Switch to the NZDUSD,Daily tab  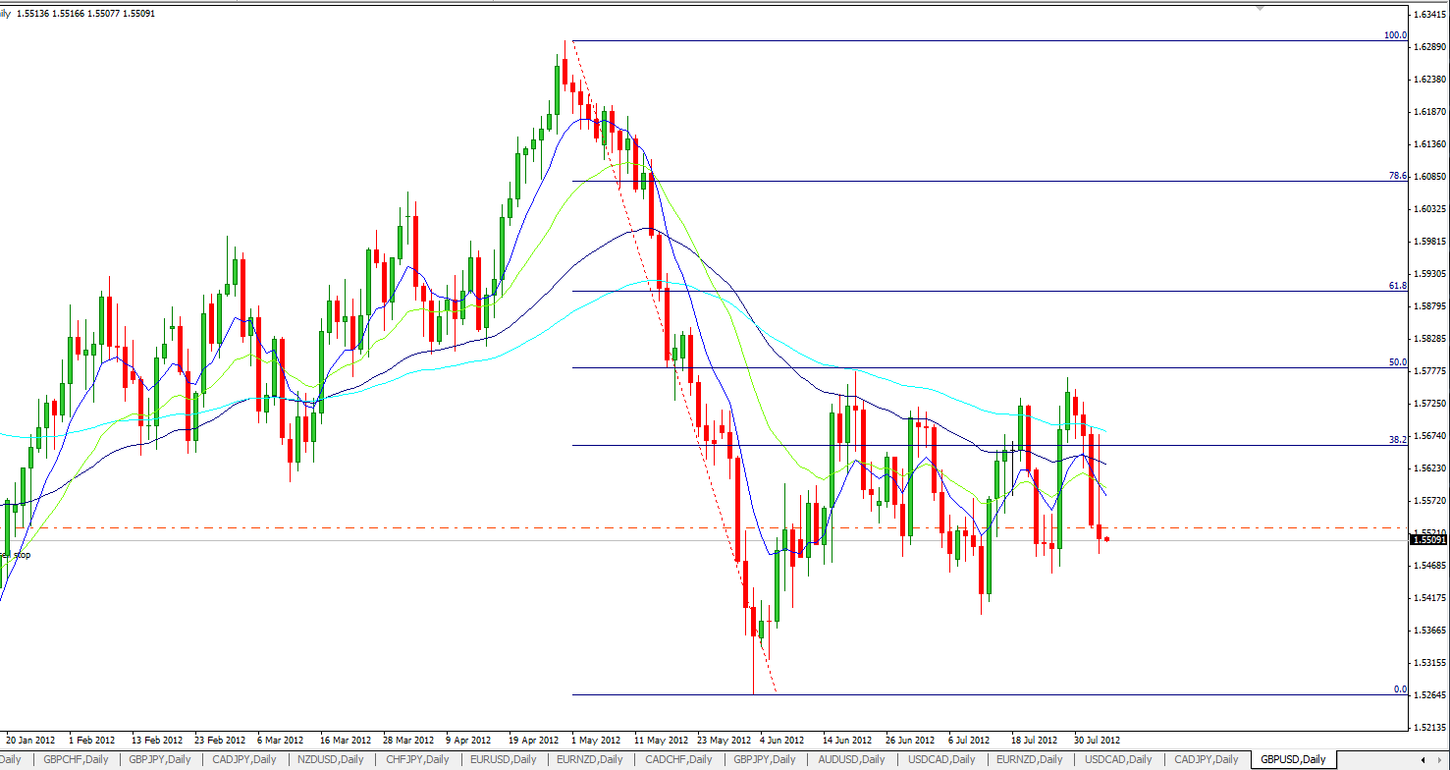tap(330, 759)
